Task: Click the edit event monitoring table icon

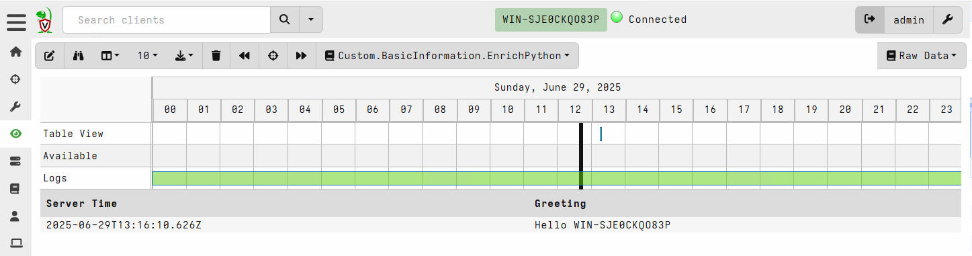Action: click(50, 56)
